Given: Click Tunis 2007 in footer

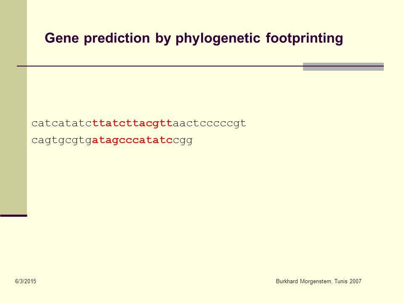Looking at the screenshot, I should pyautogui.click(x=348, y=281).
